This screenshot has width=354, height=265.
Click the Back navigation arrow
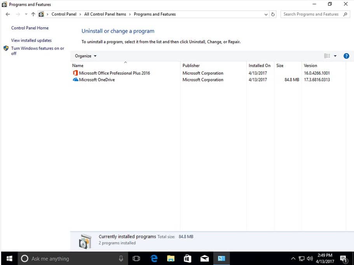[8, 14]
